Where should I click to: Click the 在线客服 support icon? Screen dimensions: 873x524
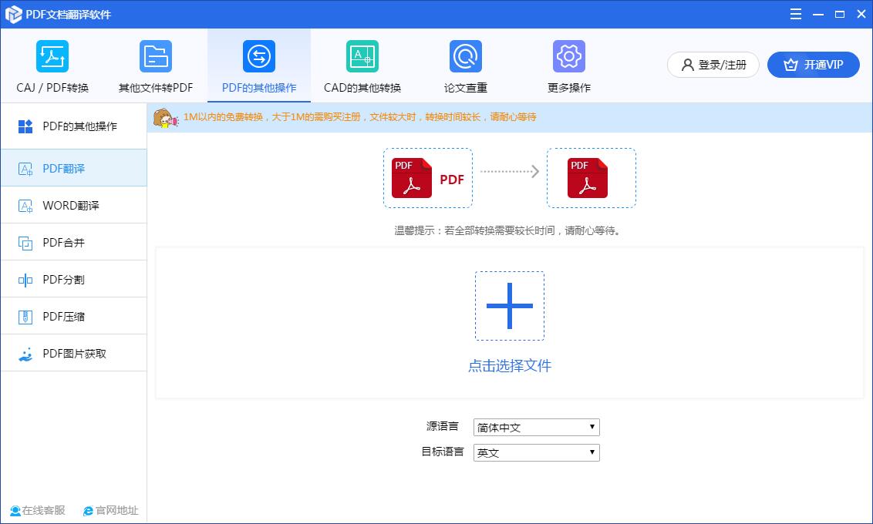pos(36,510)
